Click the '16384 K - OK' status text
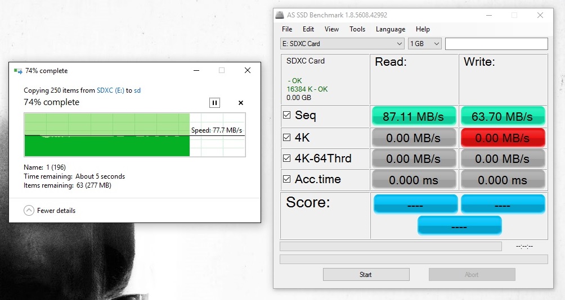The image size is (565, 300). tap(307, 89)
